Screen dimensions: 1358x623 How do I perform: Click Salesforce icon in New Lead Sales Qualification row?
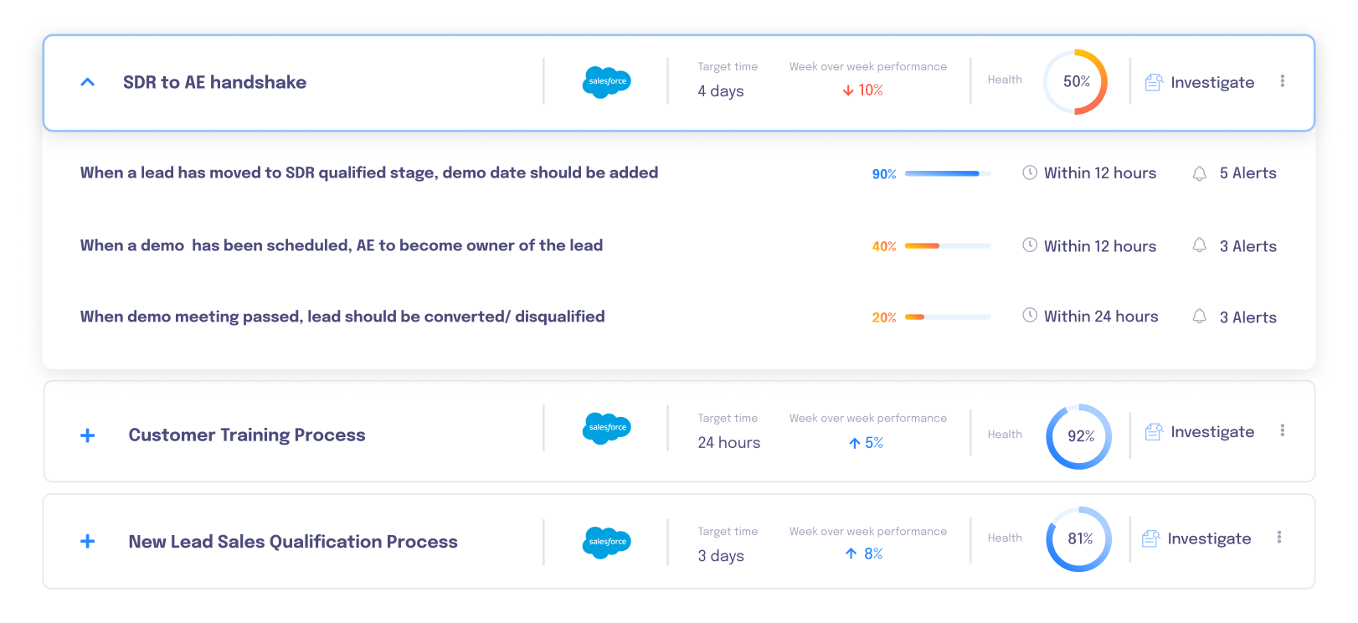coord(606,542)
